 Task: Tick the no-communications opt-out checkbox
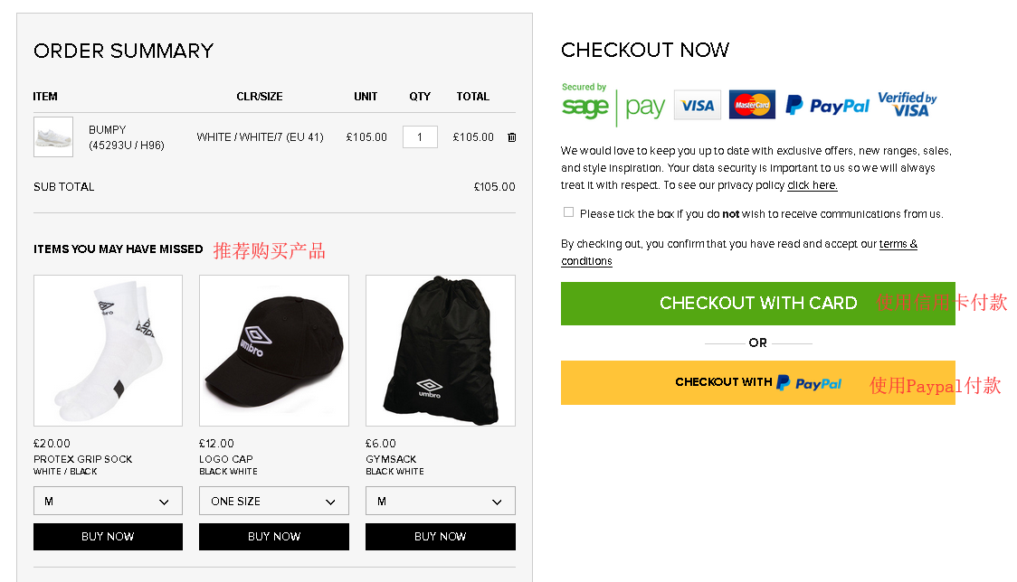(x=568, y=212)
